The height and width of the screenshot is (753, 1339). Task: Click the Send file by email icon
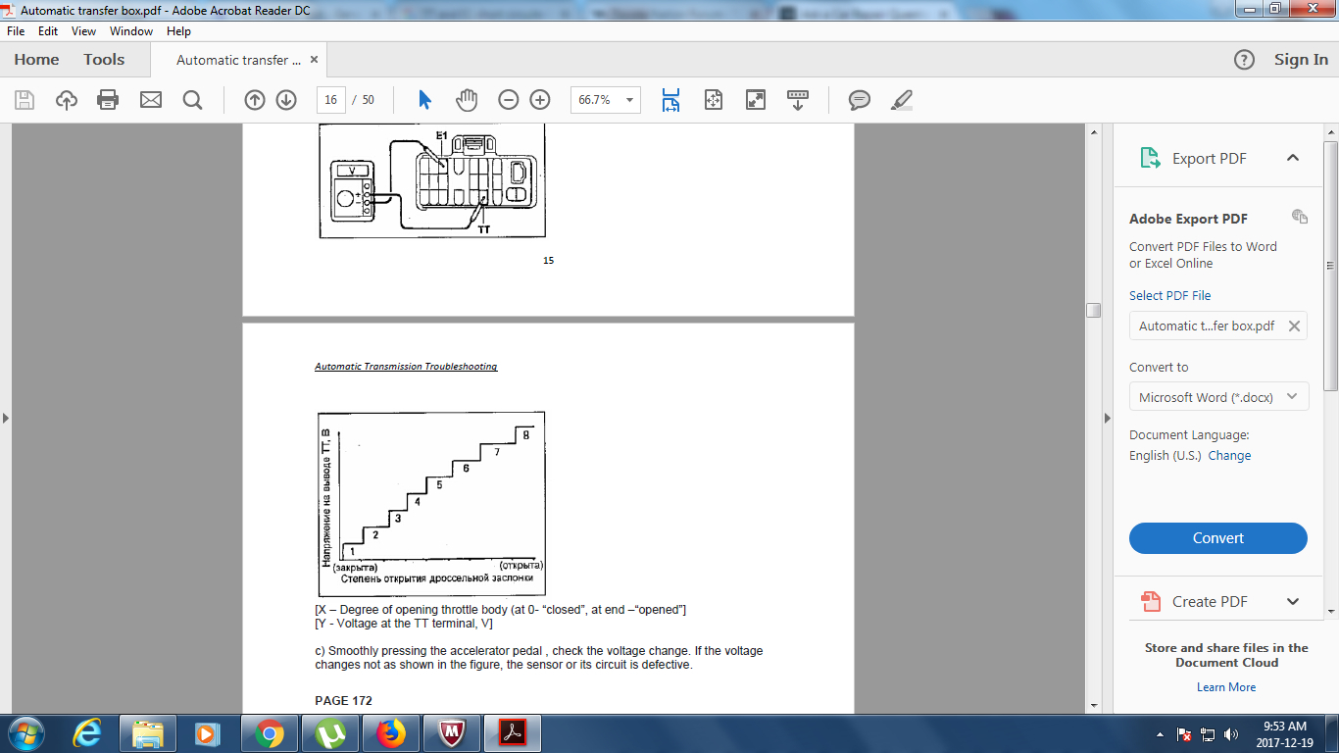[x=150, y=100]
